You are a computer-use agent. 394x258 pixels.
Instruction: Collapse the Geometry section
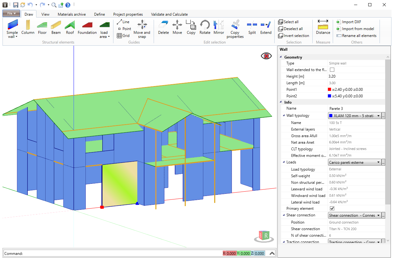(x=281, y=57)
